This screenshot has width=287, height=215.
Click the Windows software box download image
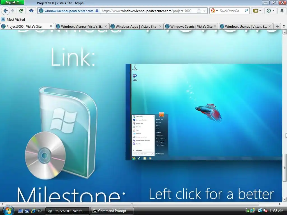61,133
